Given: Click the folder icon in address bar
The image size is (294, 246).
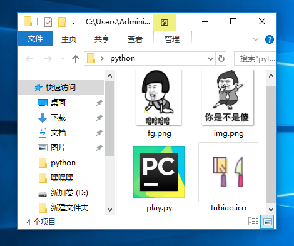Looking at the screenshot, I should click(x=91, y=58).
